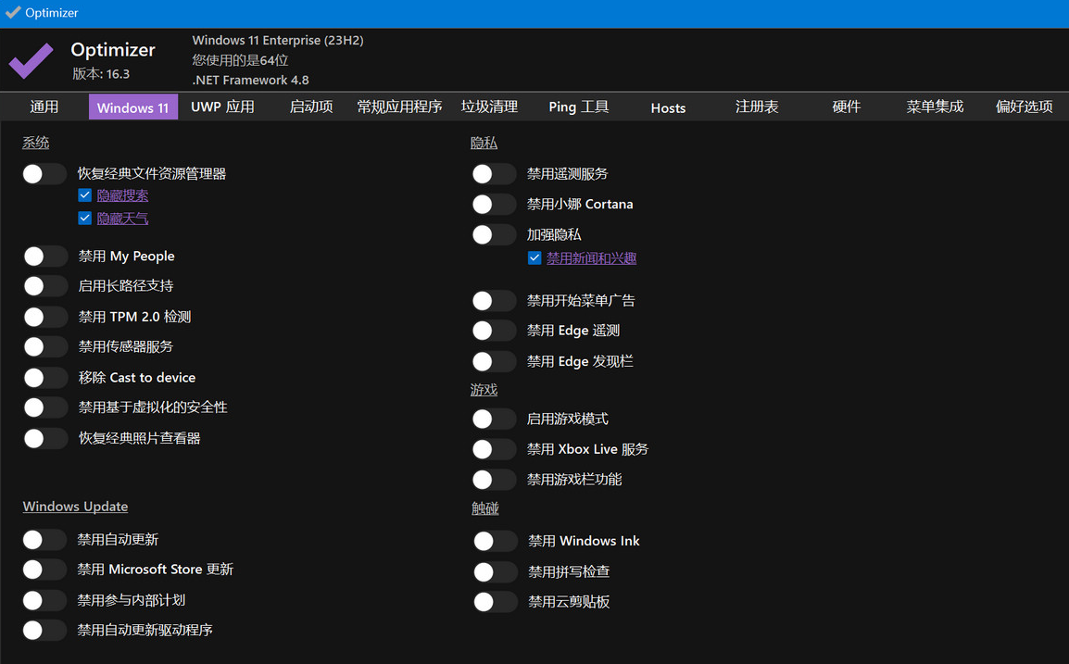Enable the 禁用 My People switch

[x=45, y=257]
